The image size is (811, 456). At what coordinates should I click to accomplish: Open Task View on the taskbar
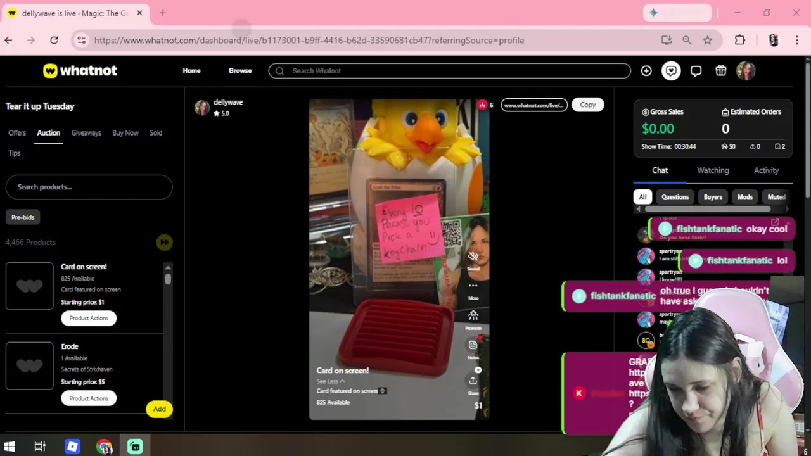click(40, 446)
